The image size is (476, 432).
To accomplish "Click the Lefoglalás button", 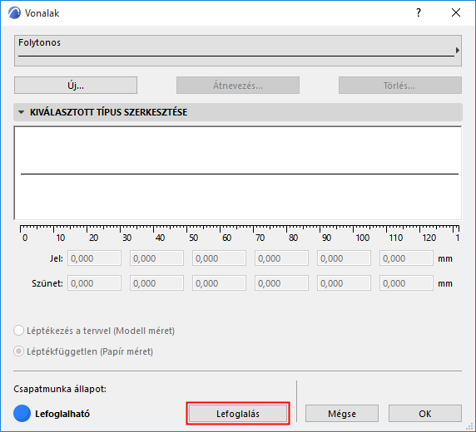I will (238, 414).
